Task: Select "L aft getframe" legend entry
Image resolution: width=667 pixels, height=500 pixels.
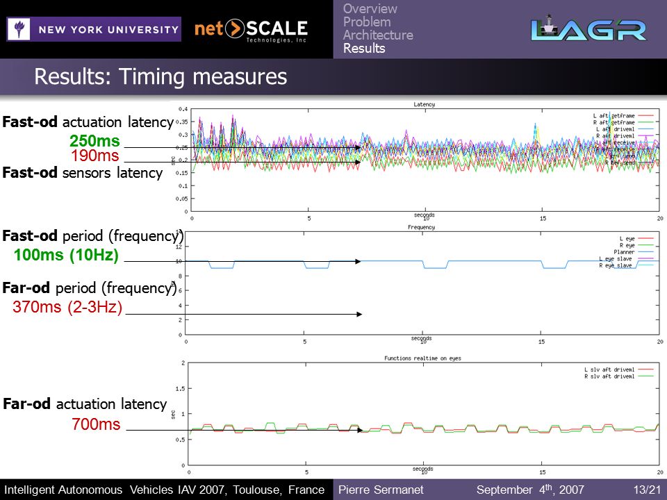Action: click(x=623, y=116)
